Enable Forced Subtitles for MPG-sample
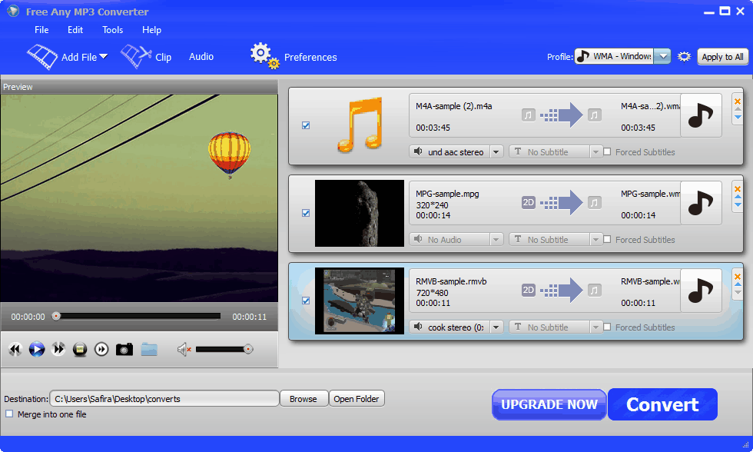This screenshot has height=452, width=753. click(607, 239)
